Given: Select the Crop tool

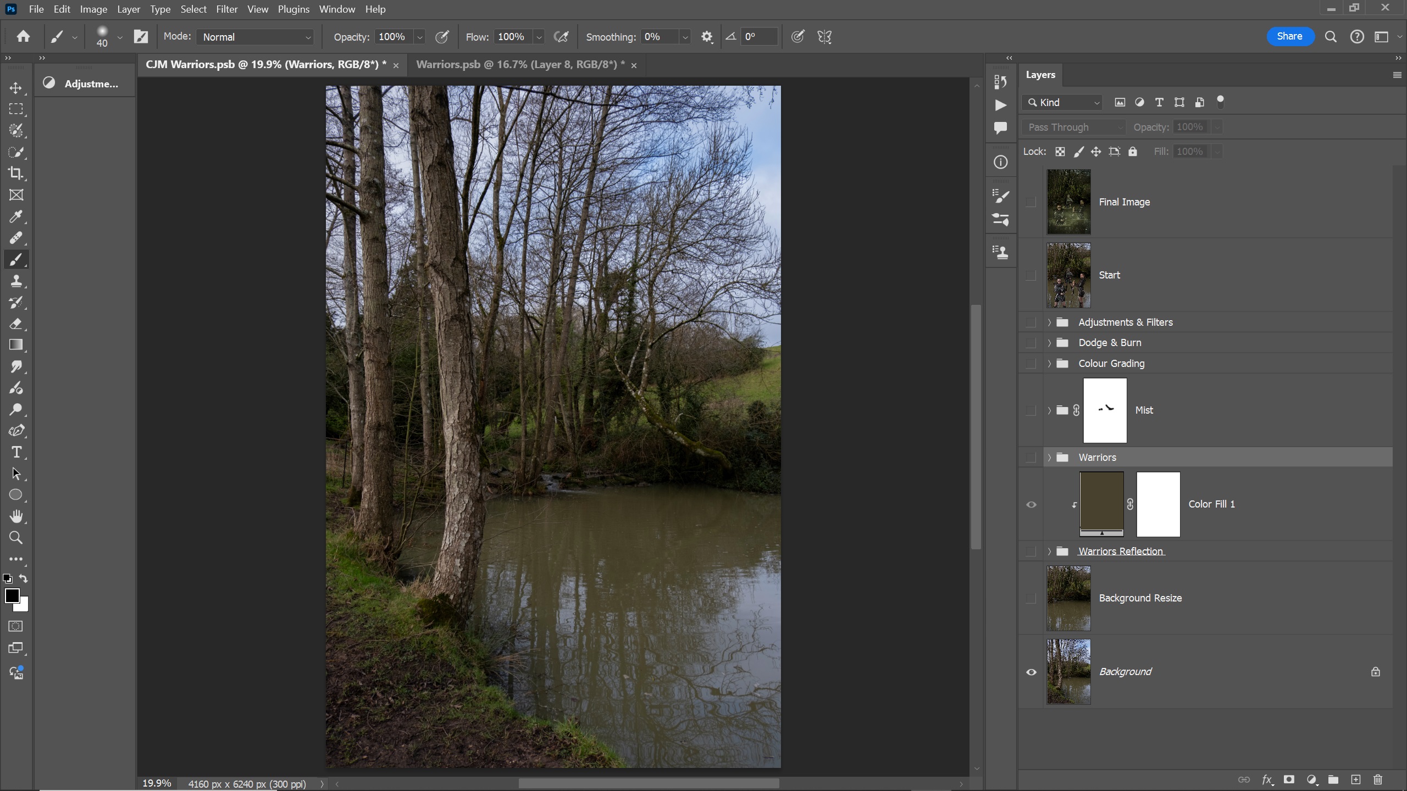Looking at the screenshot, I should click(16, 174).
